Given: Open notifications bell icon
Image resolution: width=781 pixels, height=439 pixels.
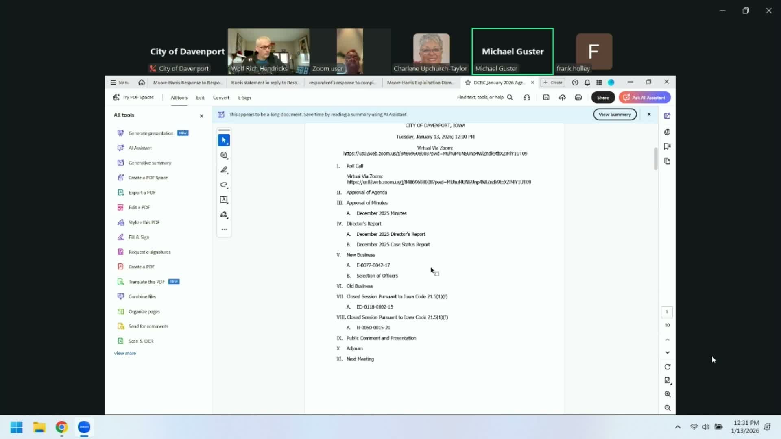Looking at the screenshot, I should point(587,83).
